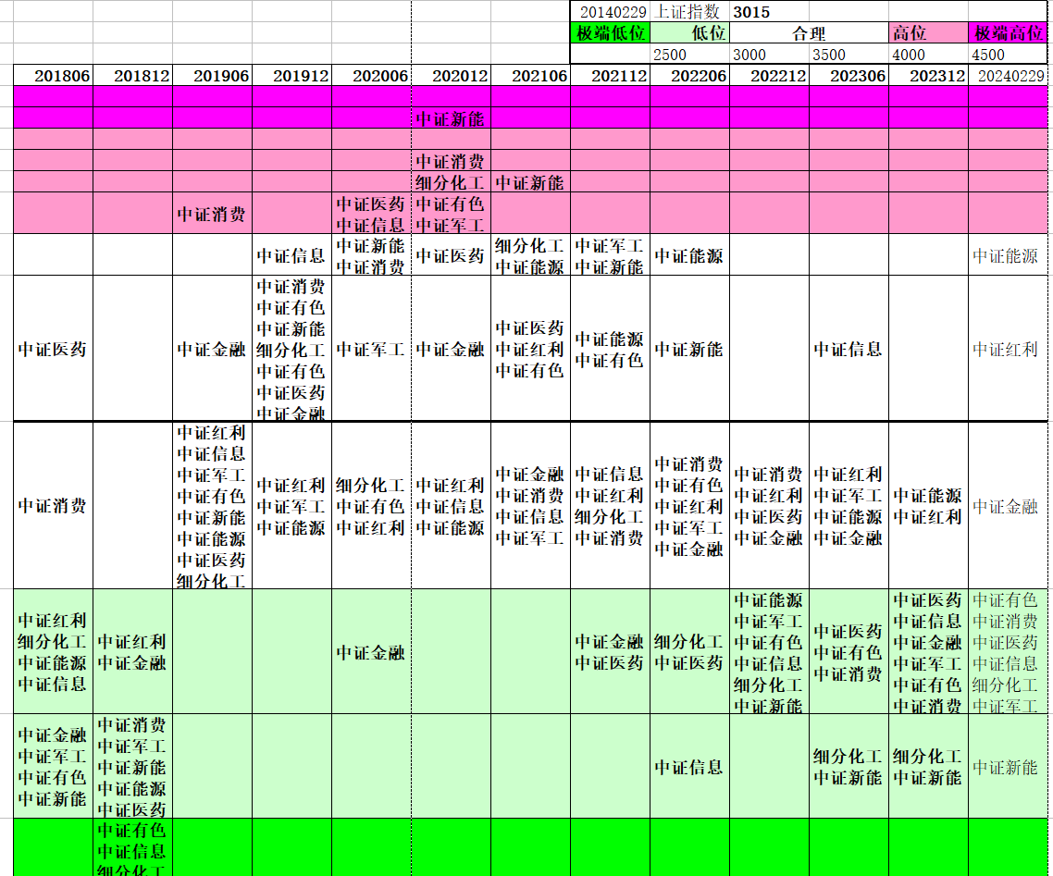
Task: Click 中证信息 in the 202306 white cell
Action: point(849,349)
